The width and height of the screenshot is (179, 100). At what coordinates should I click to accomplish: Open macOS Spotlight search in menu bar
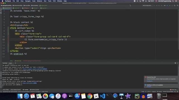[x=173, y=1]
